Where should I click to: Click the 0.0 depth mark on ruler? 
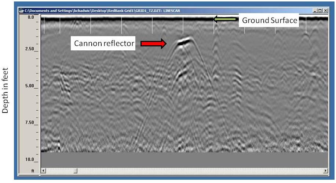(30, 17)
